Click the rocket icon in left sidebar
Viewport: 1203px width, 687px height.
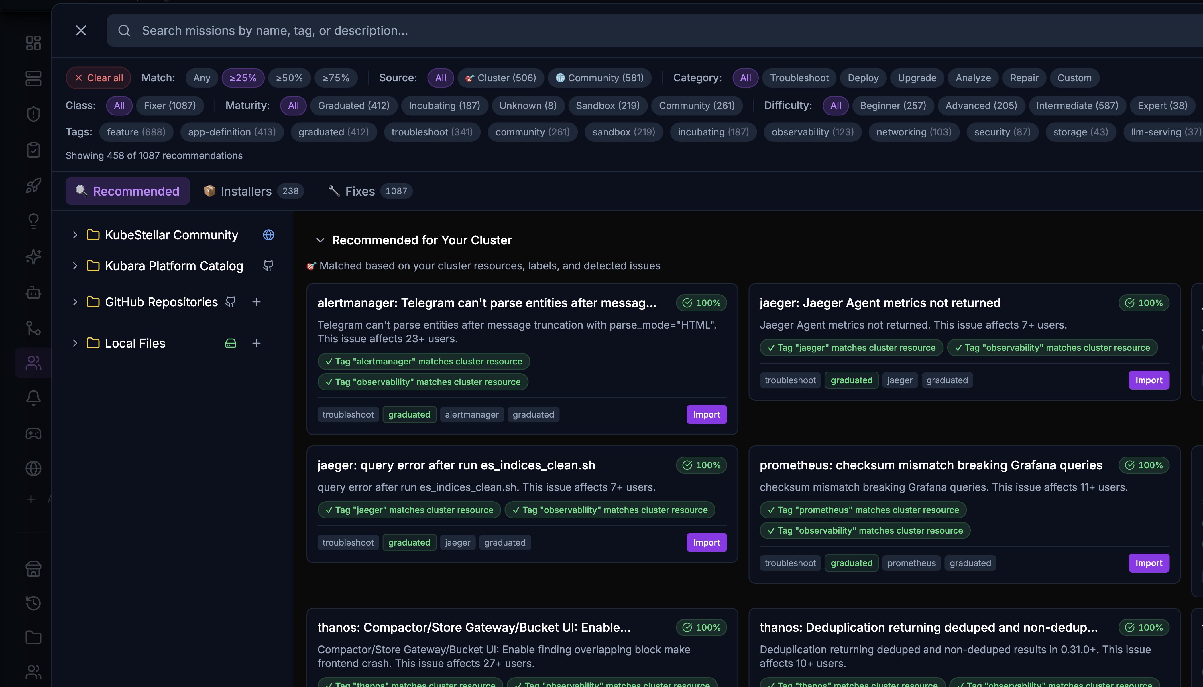click(33, 185)
